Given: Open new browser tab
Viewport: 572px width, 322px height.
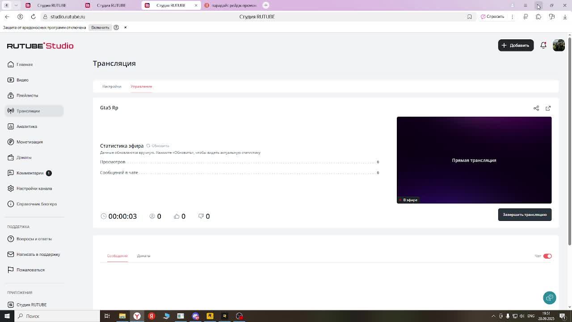Looking at the screenshot, I should click(x=266, y=5).
